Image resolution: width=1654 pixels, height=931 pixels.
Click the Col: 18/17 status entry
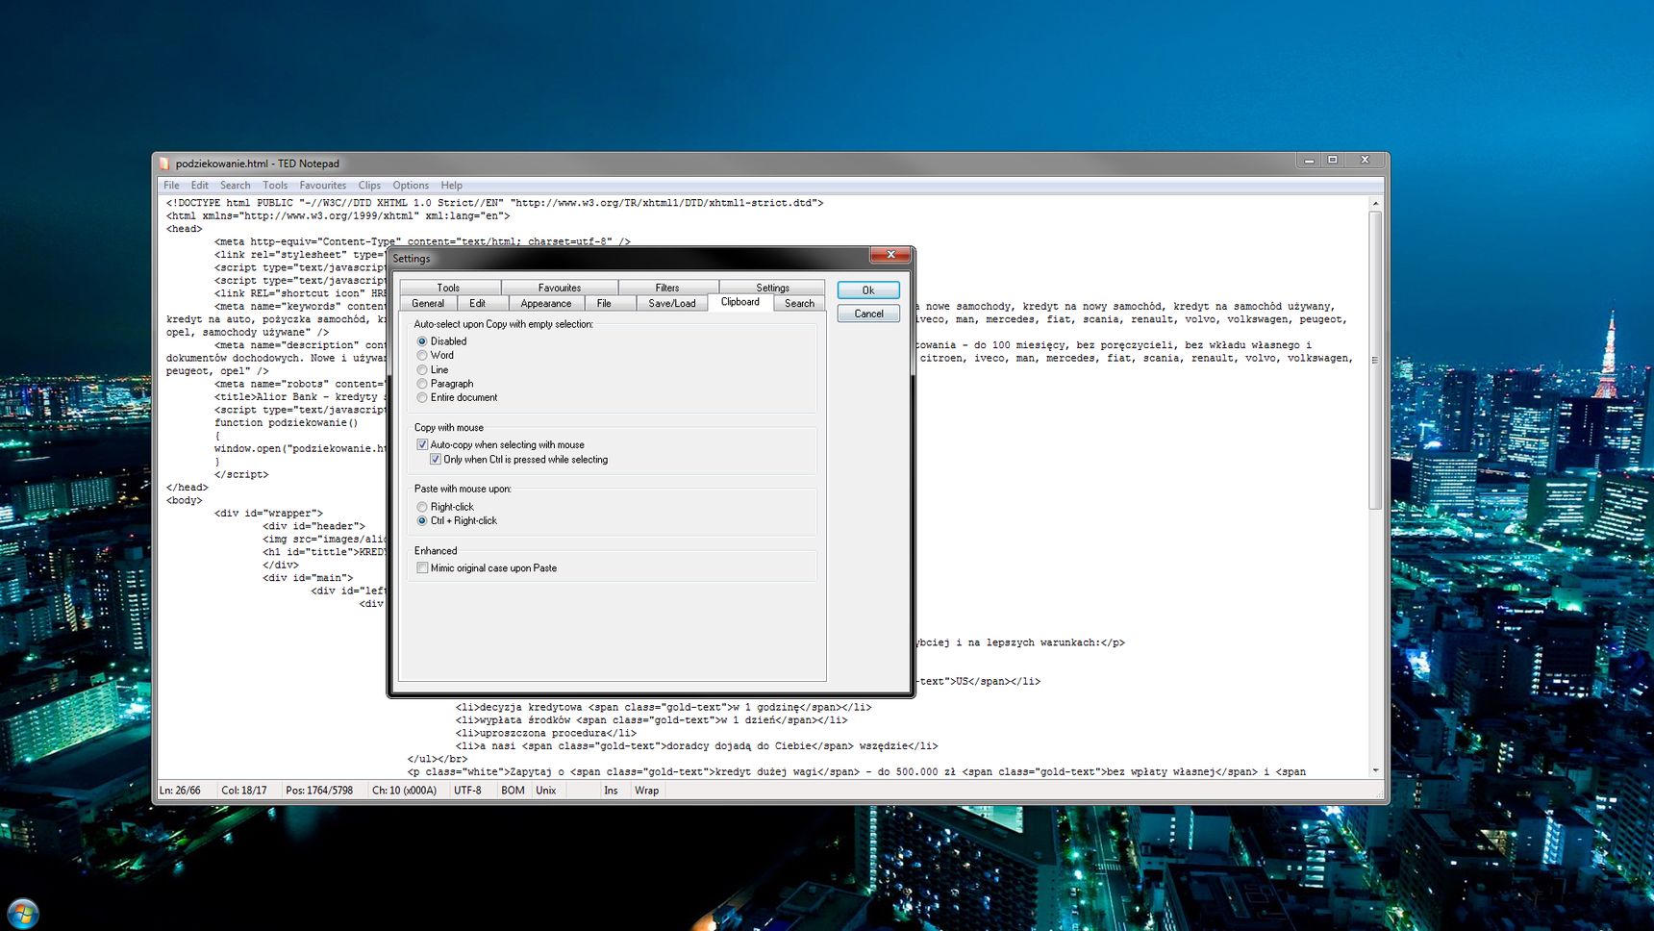(x=244, y=791)
